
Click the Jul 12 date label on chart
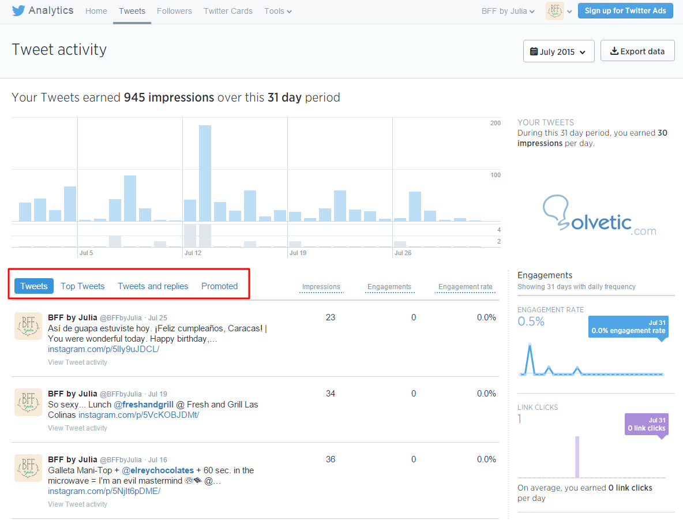[x=193, y=253]
